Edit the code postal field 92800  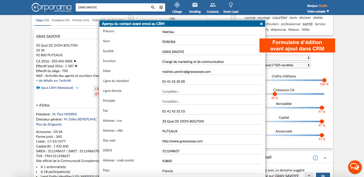(x=211, y=161)
